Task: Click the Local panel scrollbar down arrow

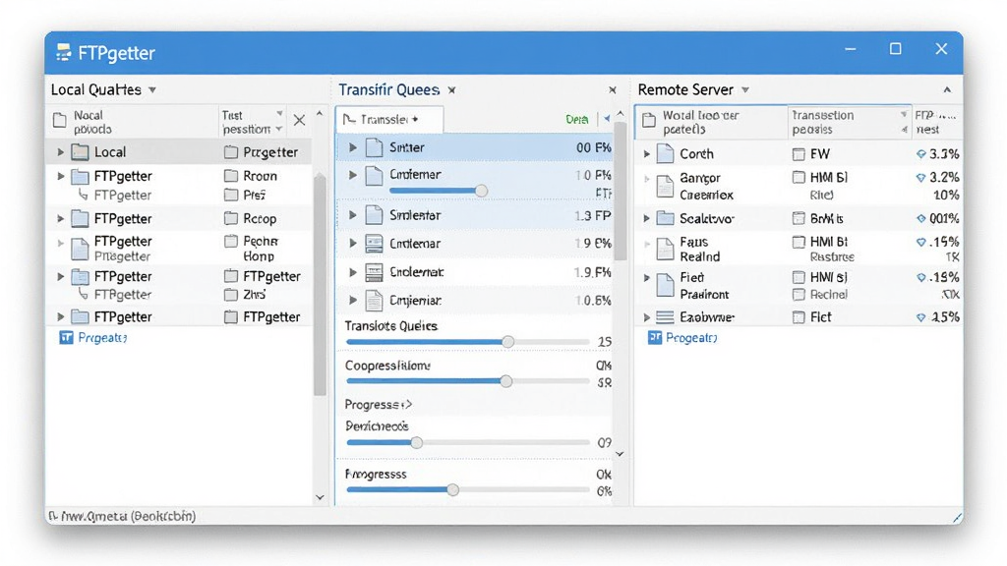Action: coord(320,497)
